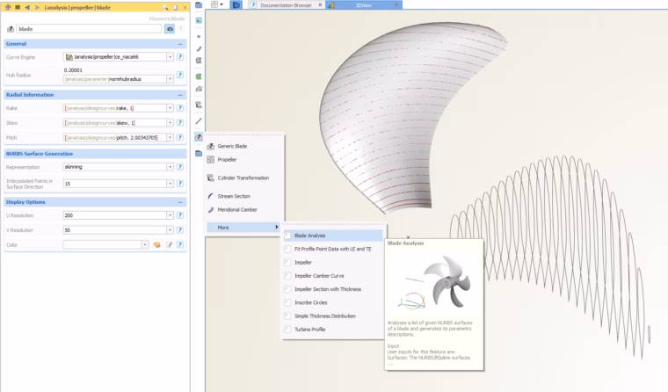This screenshot has height=392, width=668.
Task: Open the More submenu entry
Action: (243, 228)
